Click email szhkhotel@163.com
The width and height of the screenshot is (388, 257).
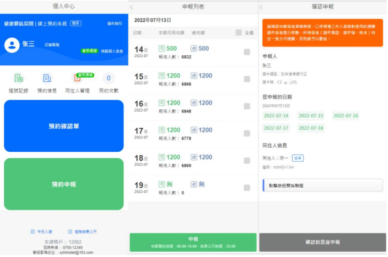(77, 252)
